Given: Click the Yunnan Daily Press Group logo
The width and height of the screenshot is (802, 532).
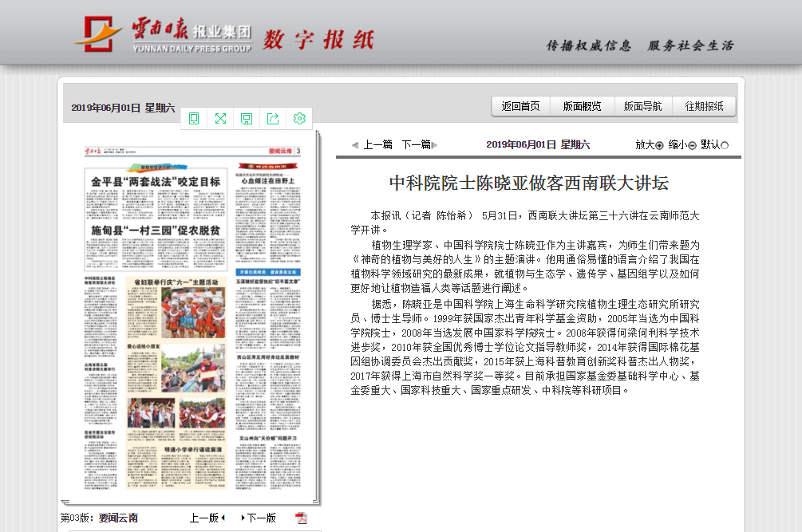Looking at the screenshot, I should (164, 34).
